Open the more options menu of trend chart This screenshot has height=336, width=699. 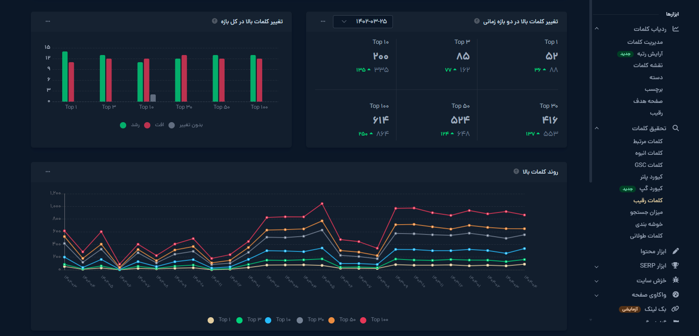click(x=48, y=172)
